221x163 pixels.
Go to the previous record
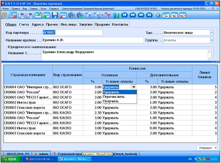133,15
